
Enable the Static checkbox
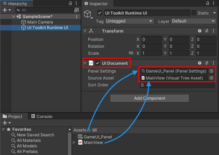click(x=194, y=13)
